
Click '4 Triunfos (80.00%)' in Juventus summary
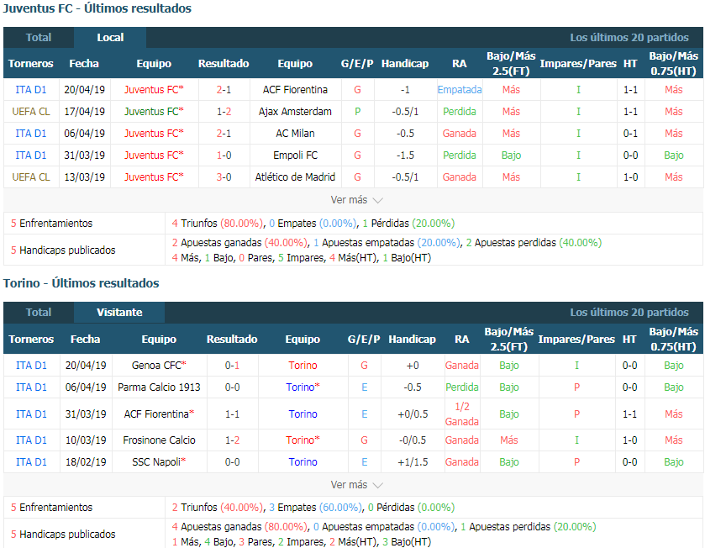coord(218,223)
